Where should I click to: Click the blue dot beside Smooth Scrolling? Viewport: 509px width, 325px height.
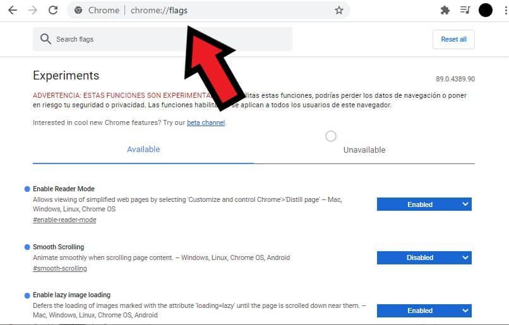[x=27, y=247]
